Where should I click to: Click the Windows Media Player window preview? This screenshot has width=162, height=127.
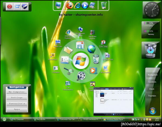click(x=114, y=101)
